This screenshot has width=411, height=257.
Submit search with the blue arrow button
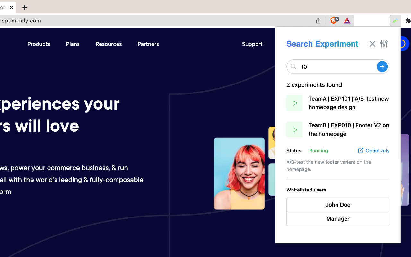[x=382, y=66]
